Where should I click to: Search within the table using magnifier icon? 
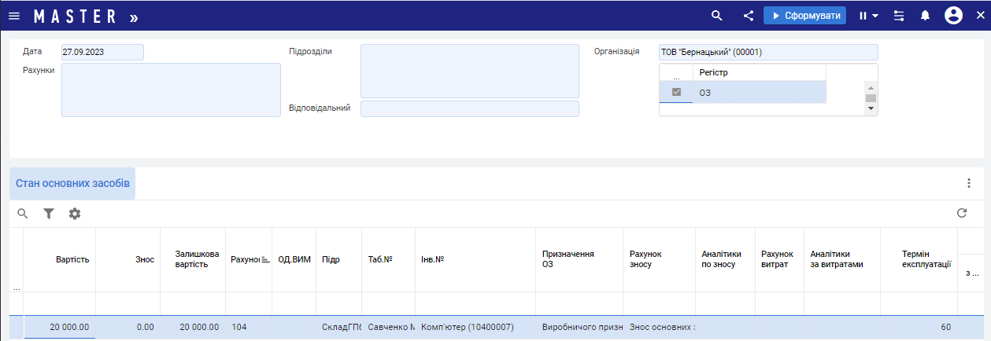coord(23,214)
